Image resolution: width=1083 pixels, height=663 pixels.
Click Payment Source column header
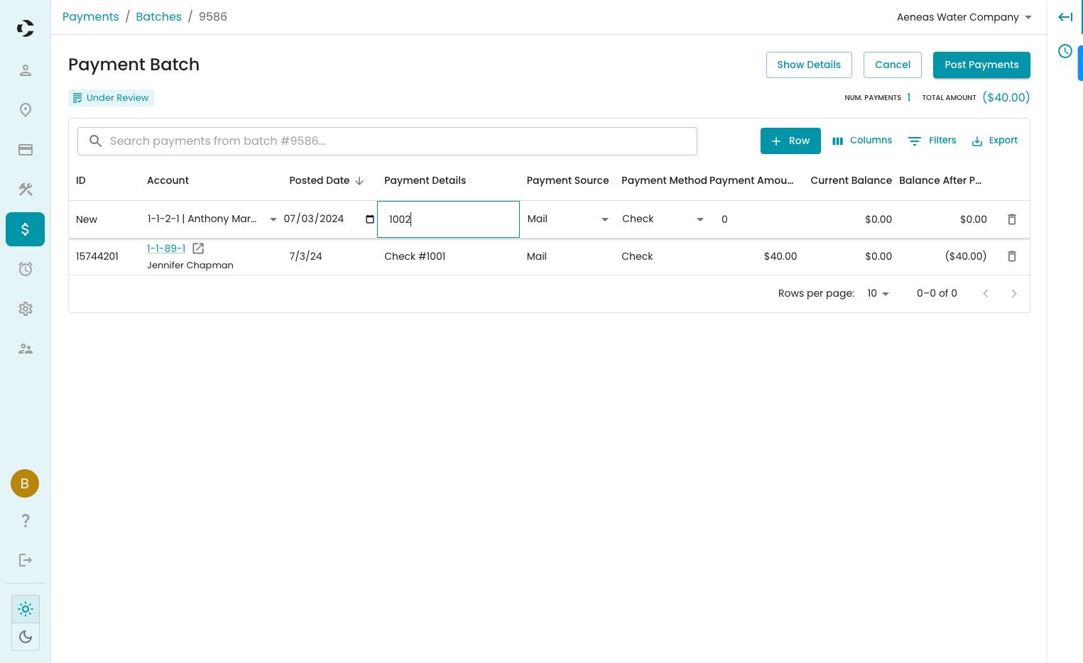(x=567, y=180)
